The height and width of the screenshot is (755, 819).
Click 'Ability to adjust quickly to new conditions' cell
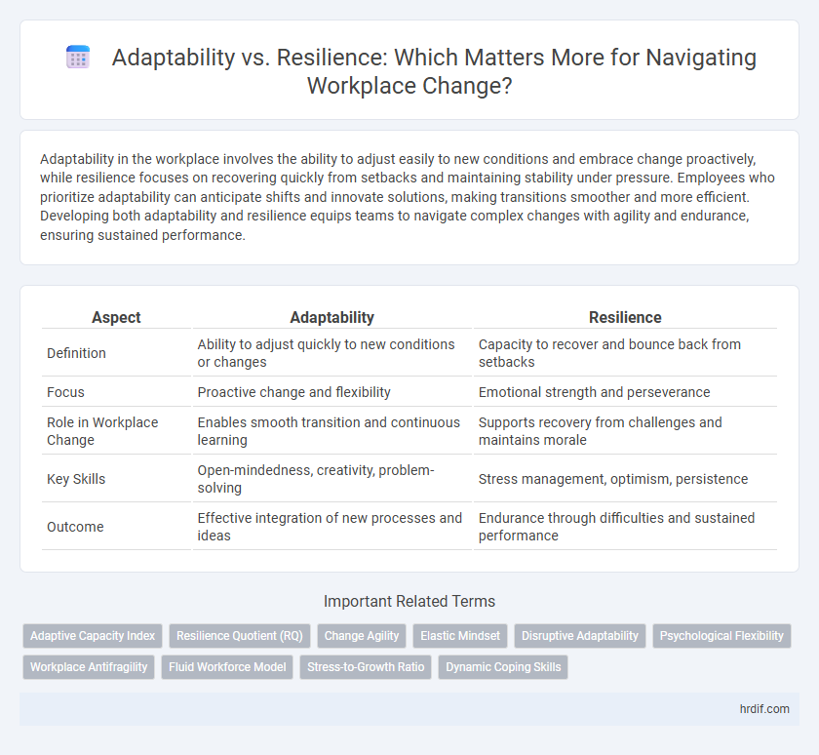point(332,353)
